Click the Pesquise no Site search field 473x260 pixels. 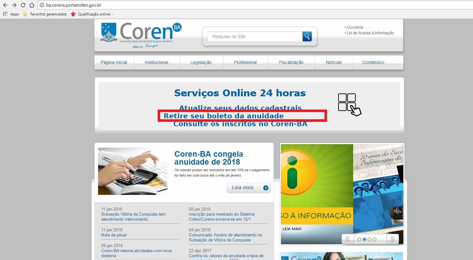point(255,37)
